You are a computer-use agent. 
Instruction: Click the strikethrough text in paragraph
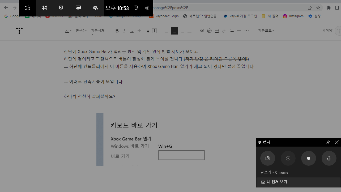click(216, 59)
